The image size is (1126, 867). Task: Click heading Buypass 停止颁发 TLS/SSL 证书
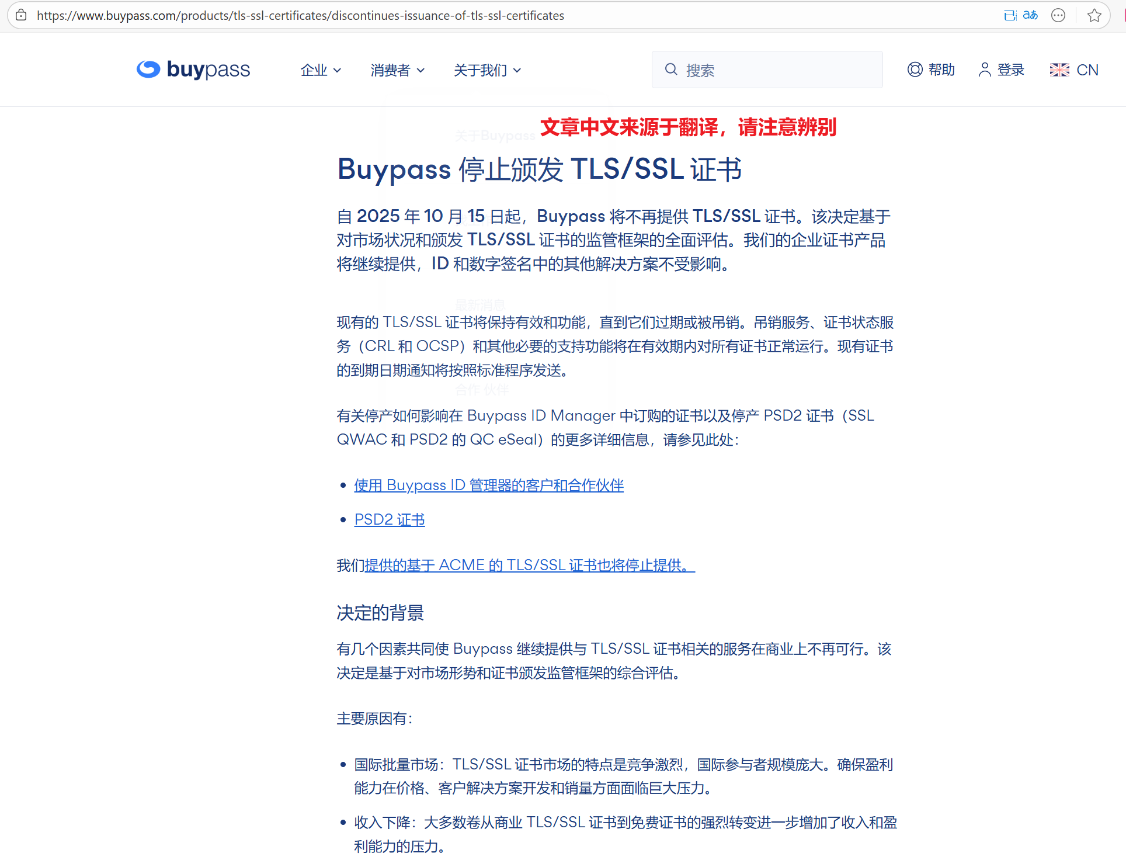(540, 169)
